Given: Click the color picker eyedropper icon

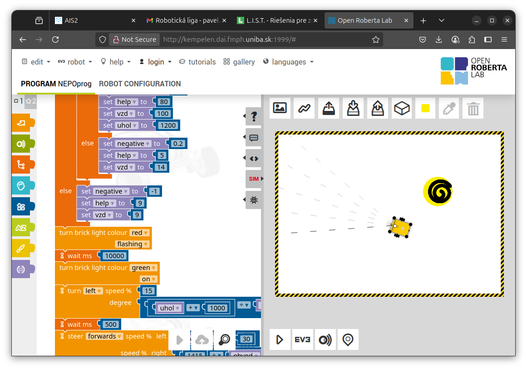Looking at the screenshot, I should 449,108.
